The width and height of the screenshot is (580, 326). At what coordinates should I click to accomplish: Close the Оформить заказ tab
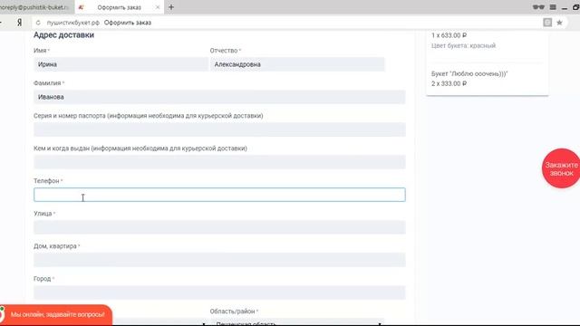(158, 7)
